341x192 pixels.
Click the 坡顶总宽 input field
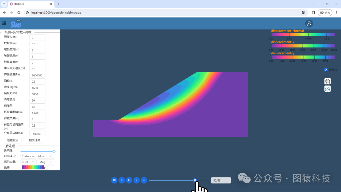point(37,50)
